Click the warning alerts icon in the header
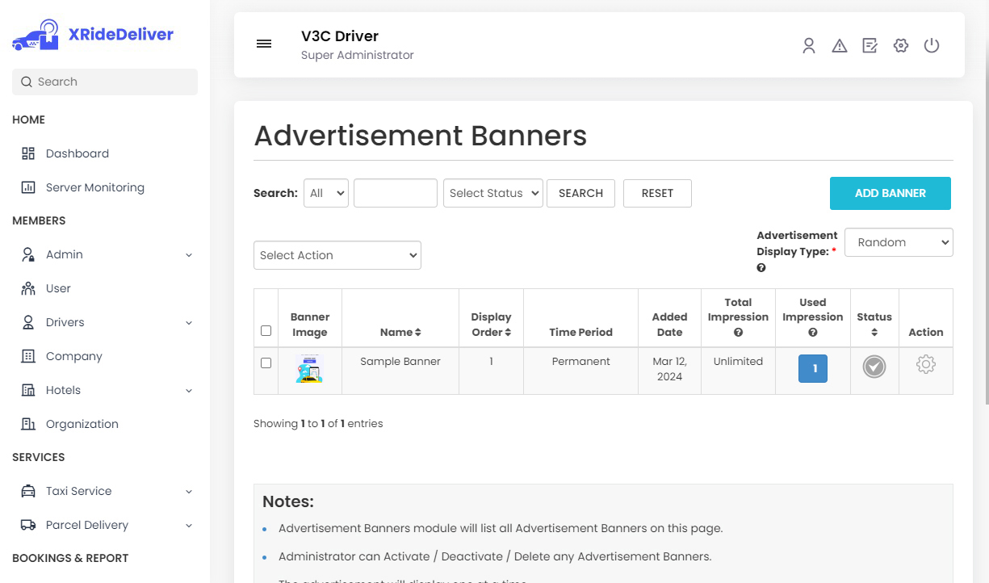 point(840,45)
